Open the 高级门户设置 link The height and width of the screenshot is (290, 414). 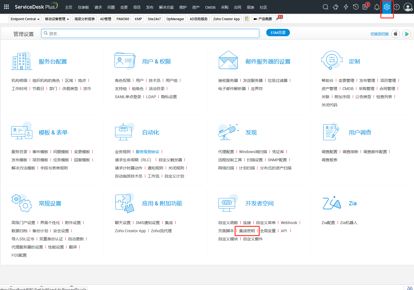tap(23, 223)
